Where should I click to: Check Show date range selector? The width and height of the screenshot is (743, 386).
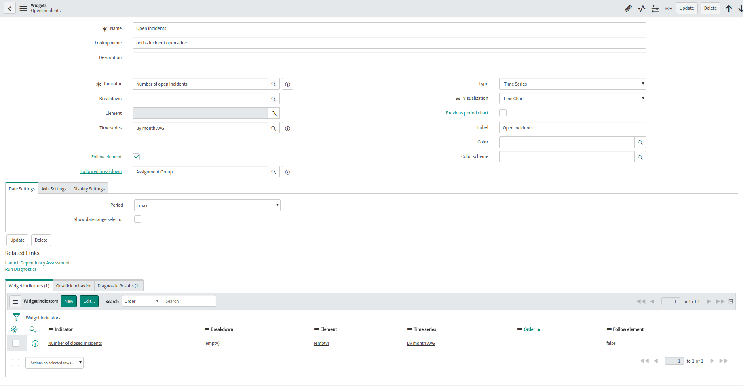(x=138, y=219)
